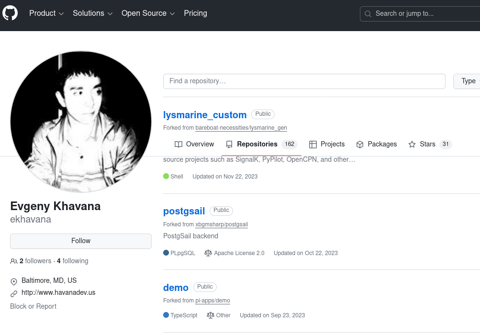The height and width of the screenshot is (335, 480).
Task: Click the location pin icon
Action: (14, 281)
